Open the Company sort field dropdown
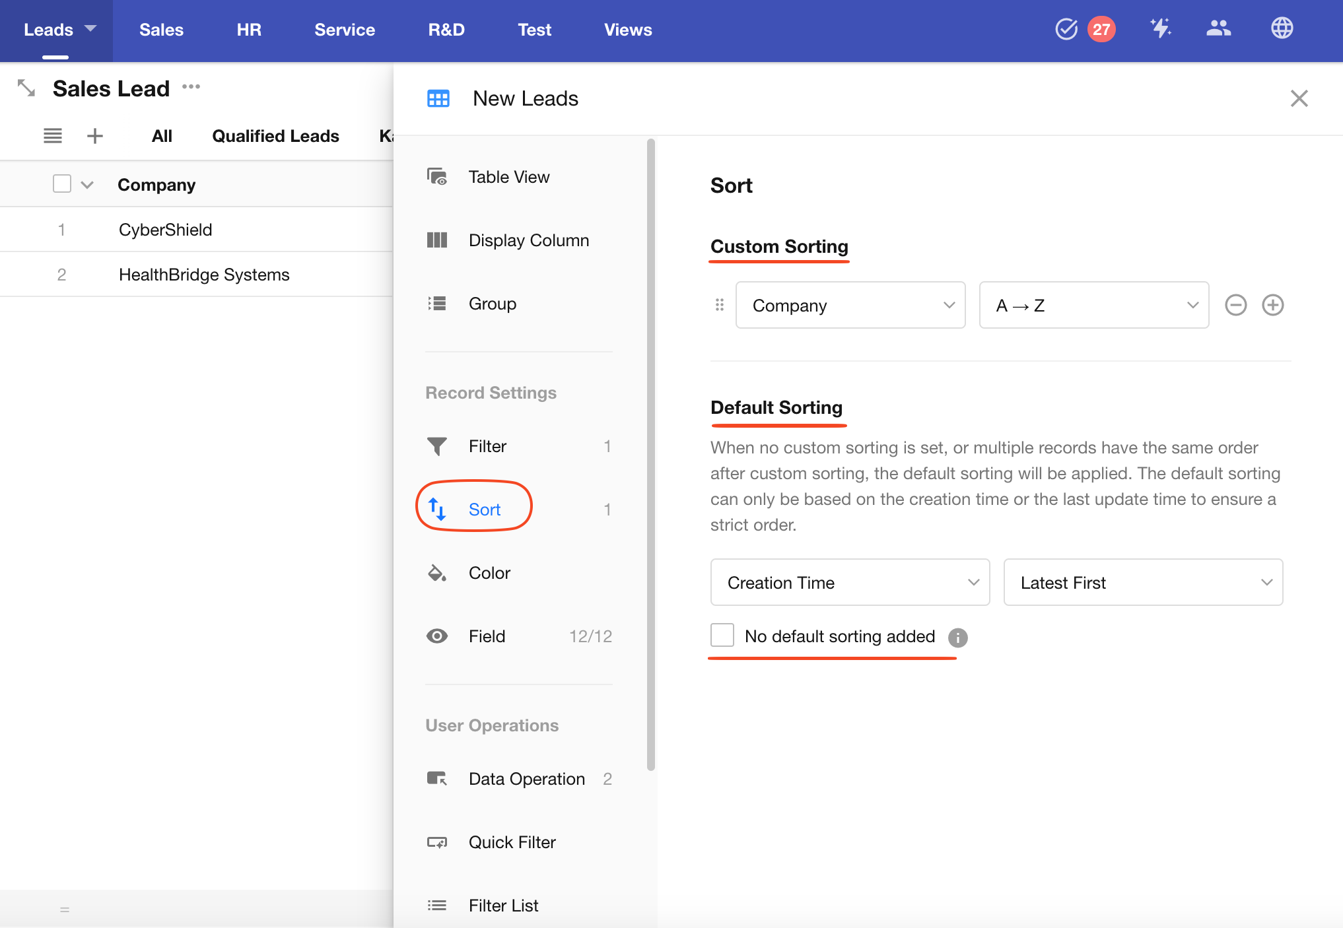1343x928 pixels. pos(850,305)
